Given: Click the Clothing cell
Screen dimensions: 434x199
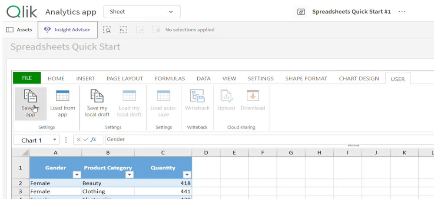Looking at the screenshot, I should tap(108, 191).
